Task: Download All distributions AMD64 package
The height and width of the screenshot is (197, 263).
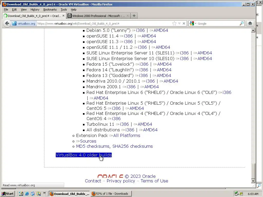Action: [150, 130]
